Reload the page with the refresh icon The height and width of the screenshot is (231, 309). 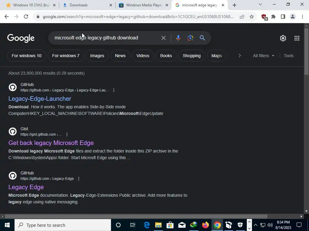click(26, 17)
